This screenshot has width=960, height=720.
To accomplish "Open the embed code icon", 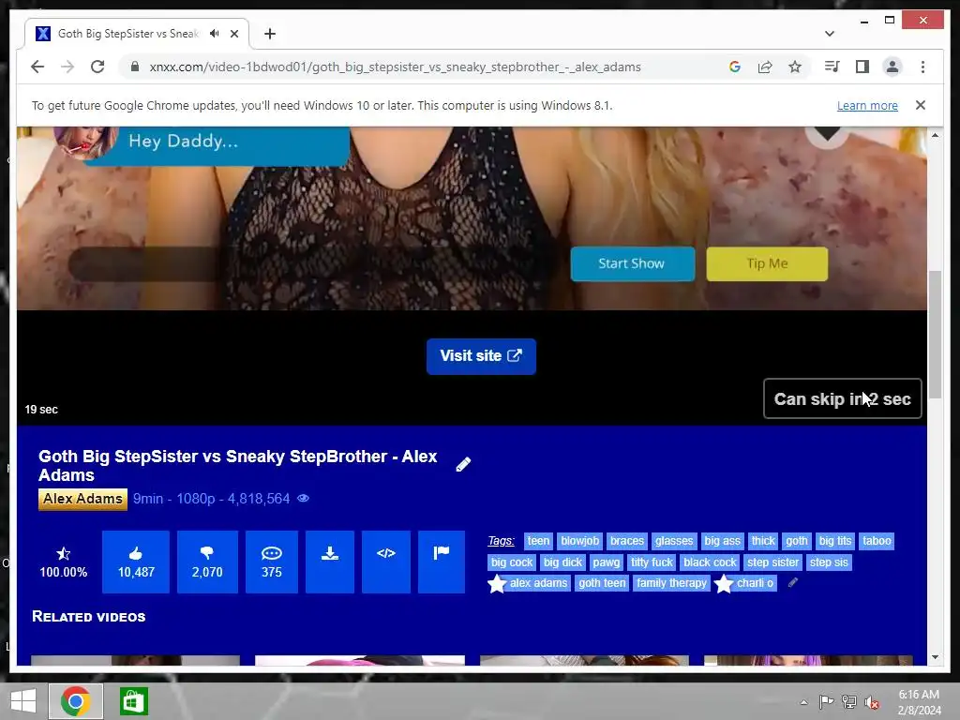I will click(x=385, y=562).
